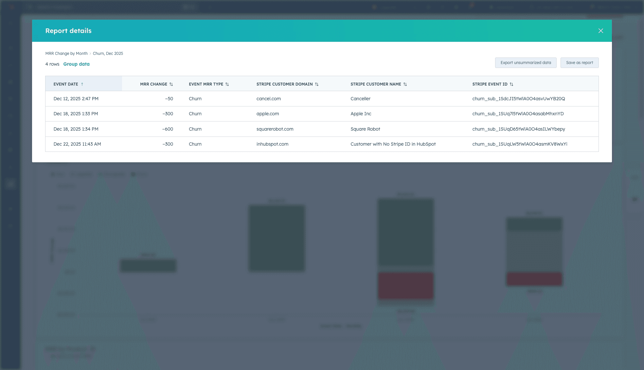Click the Save as report button
The width and height of the screenshot is (644, 370).
(x=579, y=63)
